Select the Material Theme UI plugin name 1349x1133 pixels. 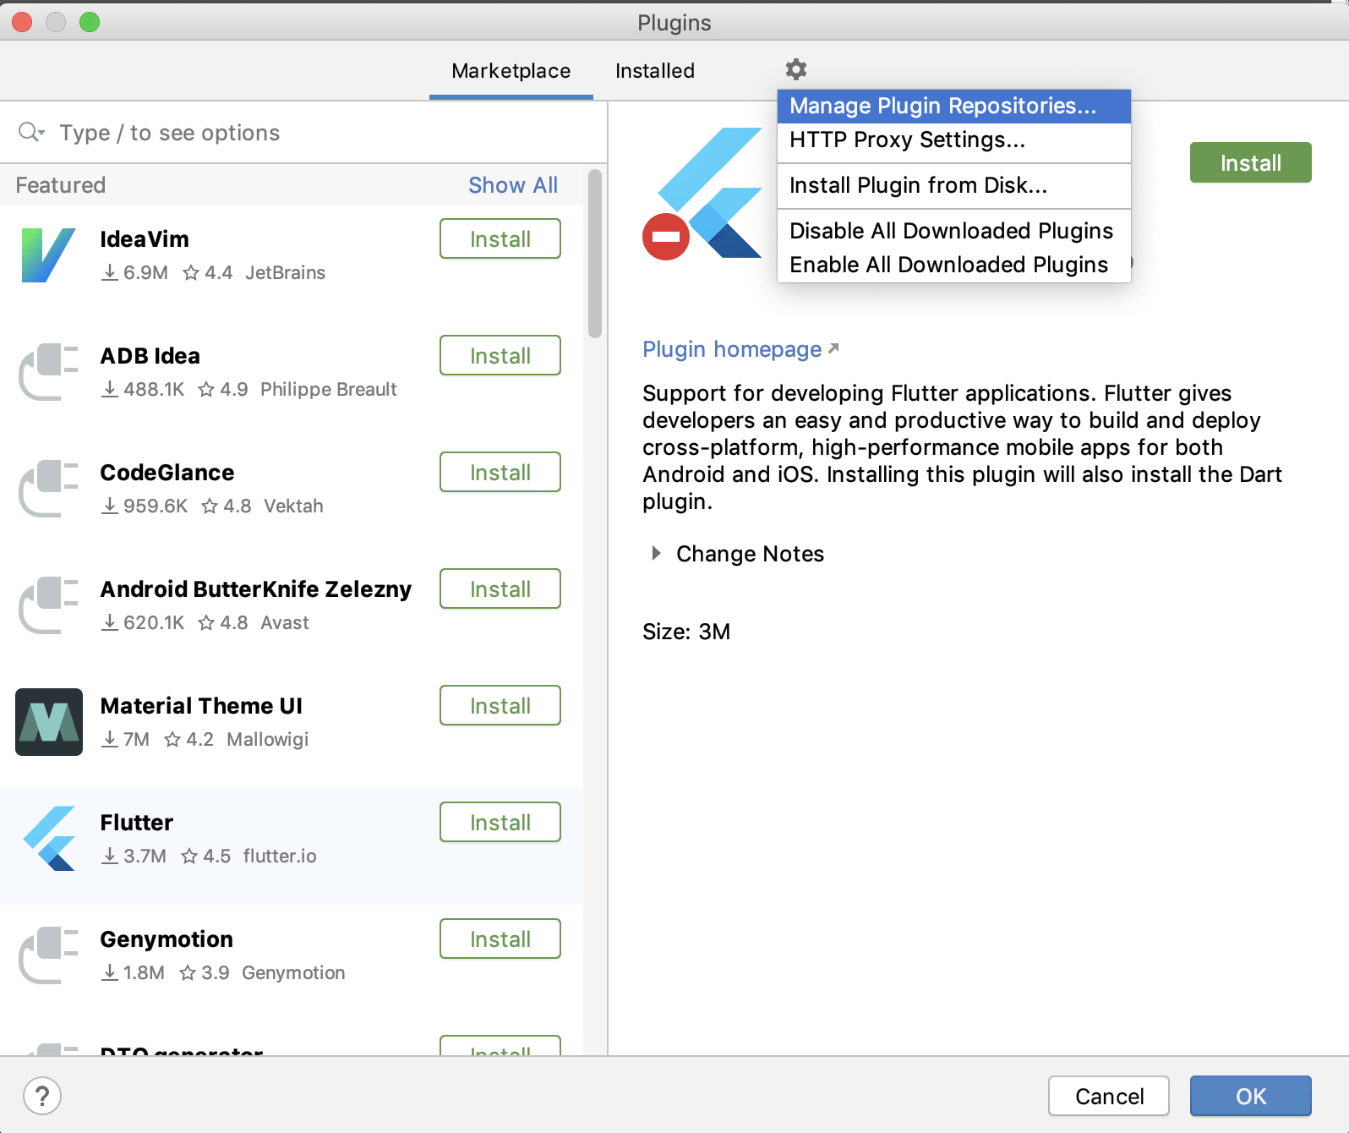tap(201, 706)
